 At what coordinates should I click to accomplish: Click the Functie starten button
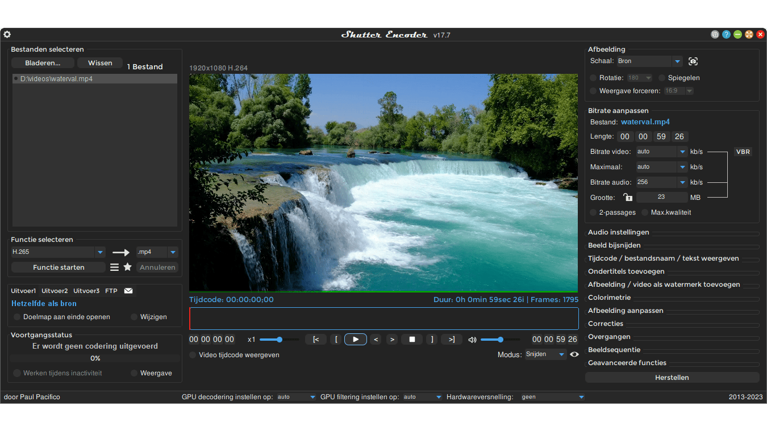click(x=59, y=267)
